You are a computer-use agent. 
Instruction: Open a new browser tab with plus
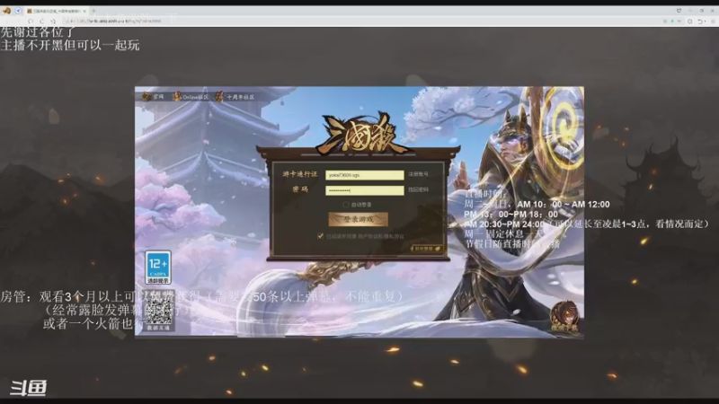(x=93, y=11)
